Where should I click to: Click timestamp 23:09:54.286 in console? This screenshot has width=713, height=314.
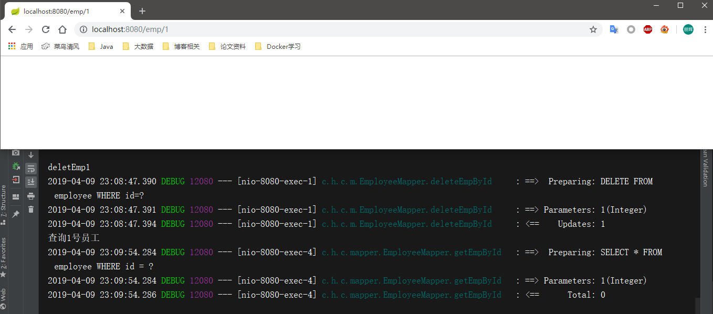tap(128, 295)
